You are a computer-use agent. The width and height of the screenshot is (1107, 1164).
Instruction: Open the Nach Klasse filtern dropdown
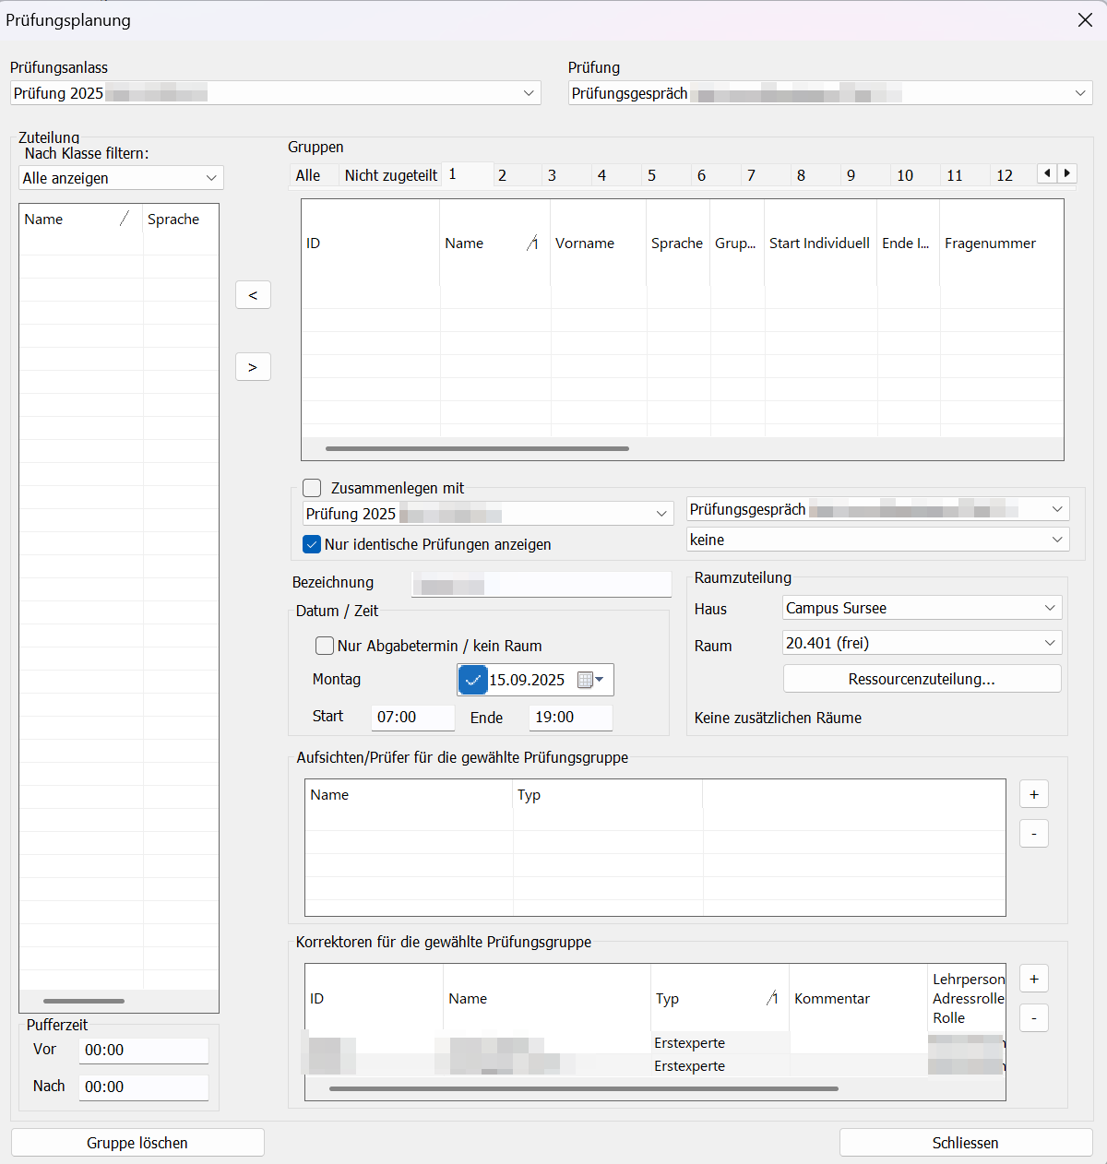121,178
